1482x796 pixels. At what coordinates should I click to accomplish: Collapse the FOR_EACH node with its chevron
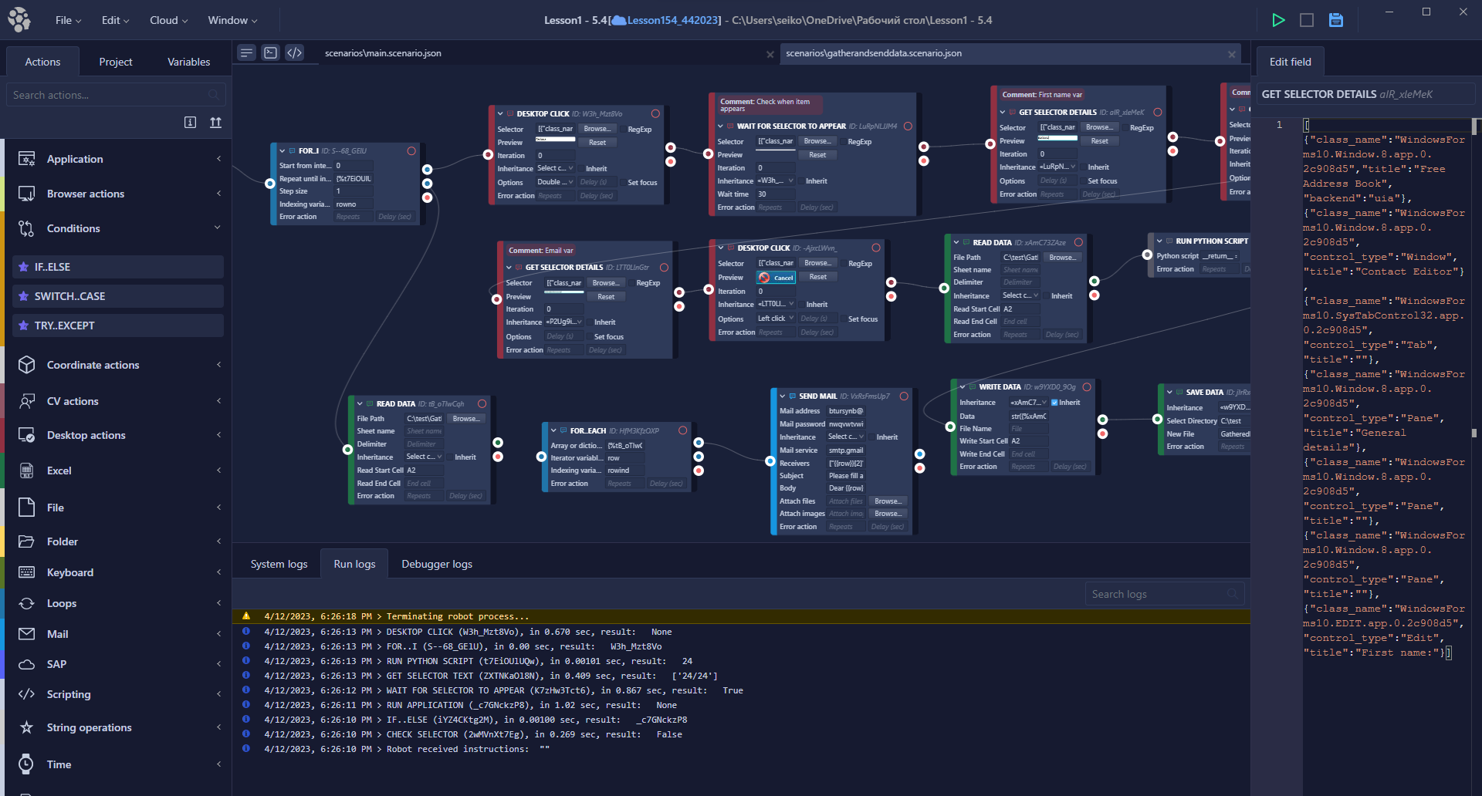[x=553, y=430]
